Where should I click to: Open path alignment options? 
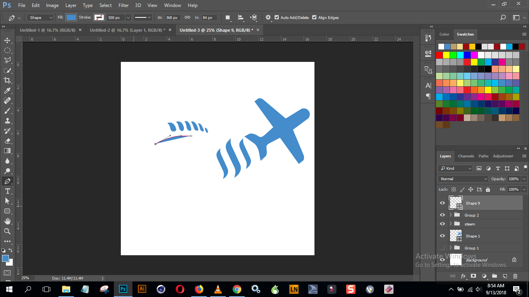pos(240,17)
